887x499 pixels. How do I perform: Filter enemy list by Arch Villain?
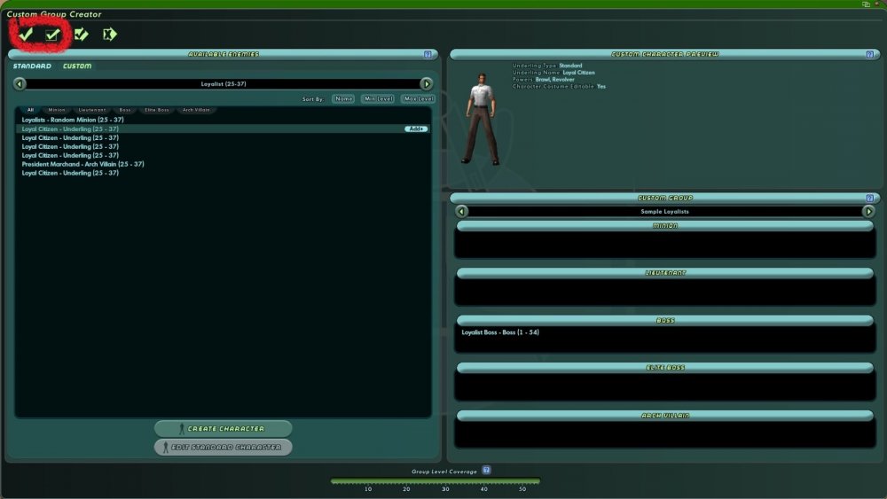coord(195,110)
